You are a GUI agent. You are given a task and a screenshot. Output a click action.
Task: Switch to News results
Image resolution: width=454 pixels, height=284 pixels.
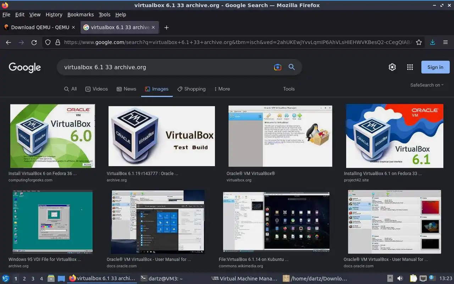point(126,89)
